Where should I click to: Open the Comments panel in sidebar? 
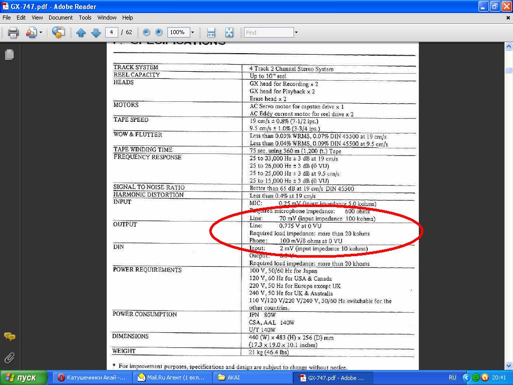pyautogui.click(x=9, y=336)
